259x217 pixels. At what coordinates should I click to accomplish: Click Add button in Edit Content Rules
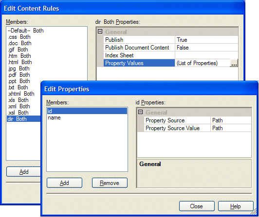(x=24, y=172)
